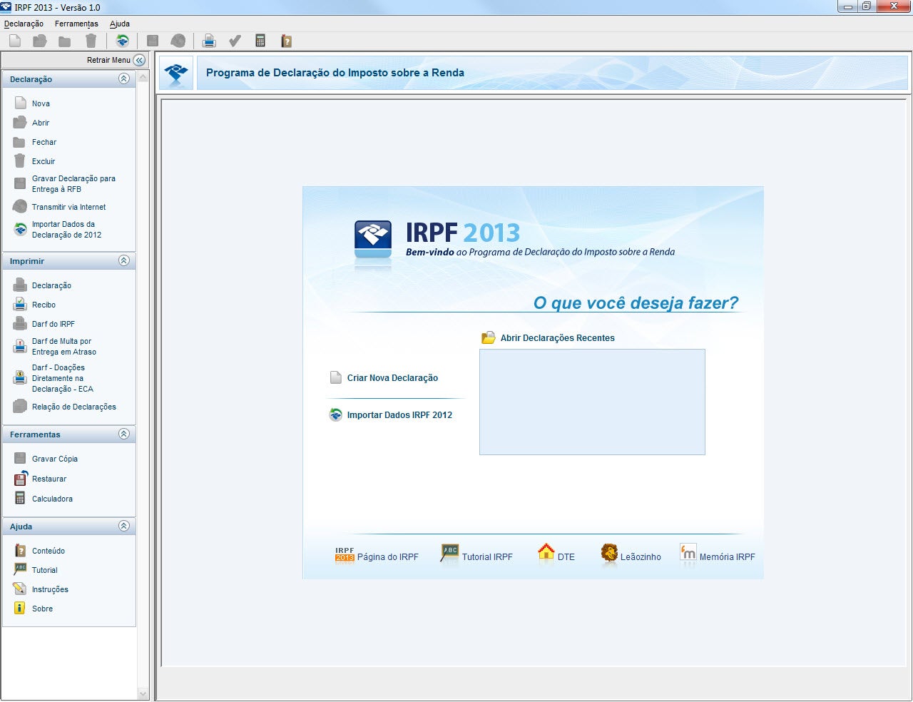
Task: Click the checkmark verification toolbar icon
Action: click(235, 41)
